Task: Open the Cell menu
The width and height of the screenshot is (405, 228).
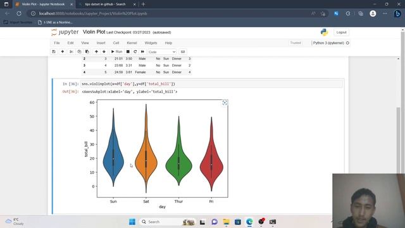Action: point(116,43)
